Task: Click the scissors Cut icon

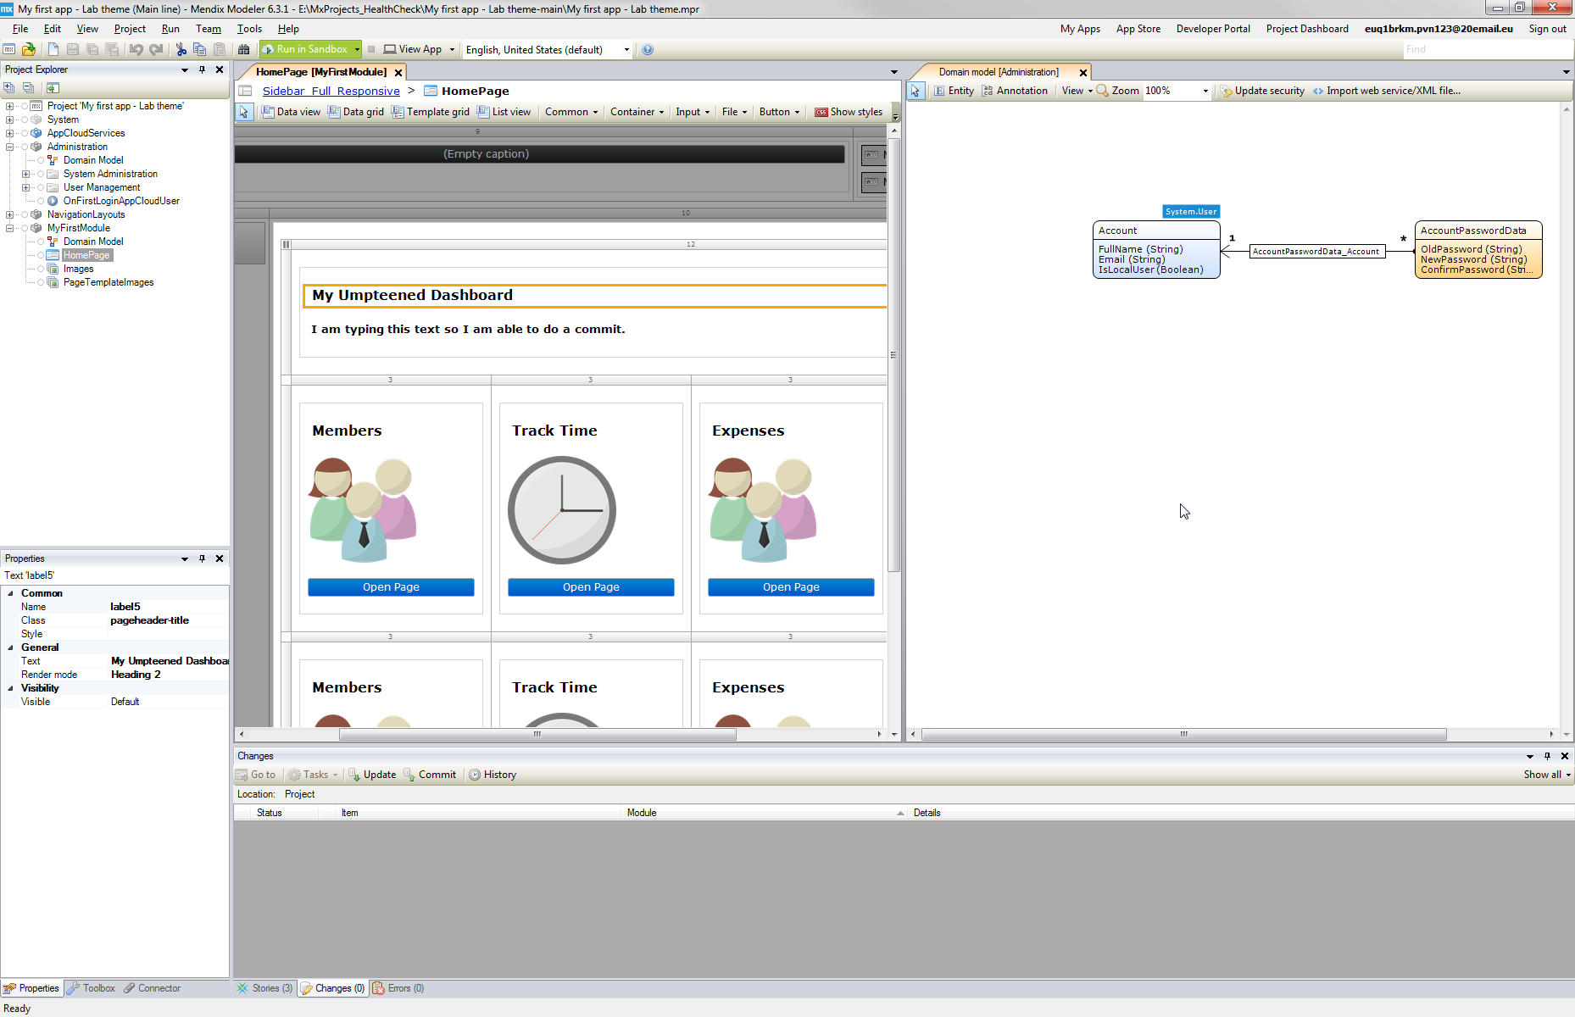Action: click(x=181, y=50)
